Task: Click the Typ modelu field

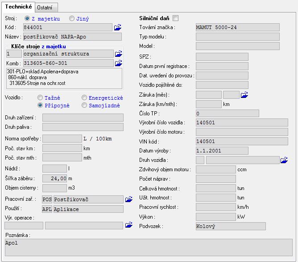Action: click(238, 37)
